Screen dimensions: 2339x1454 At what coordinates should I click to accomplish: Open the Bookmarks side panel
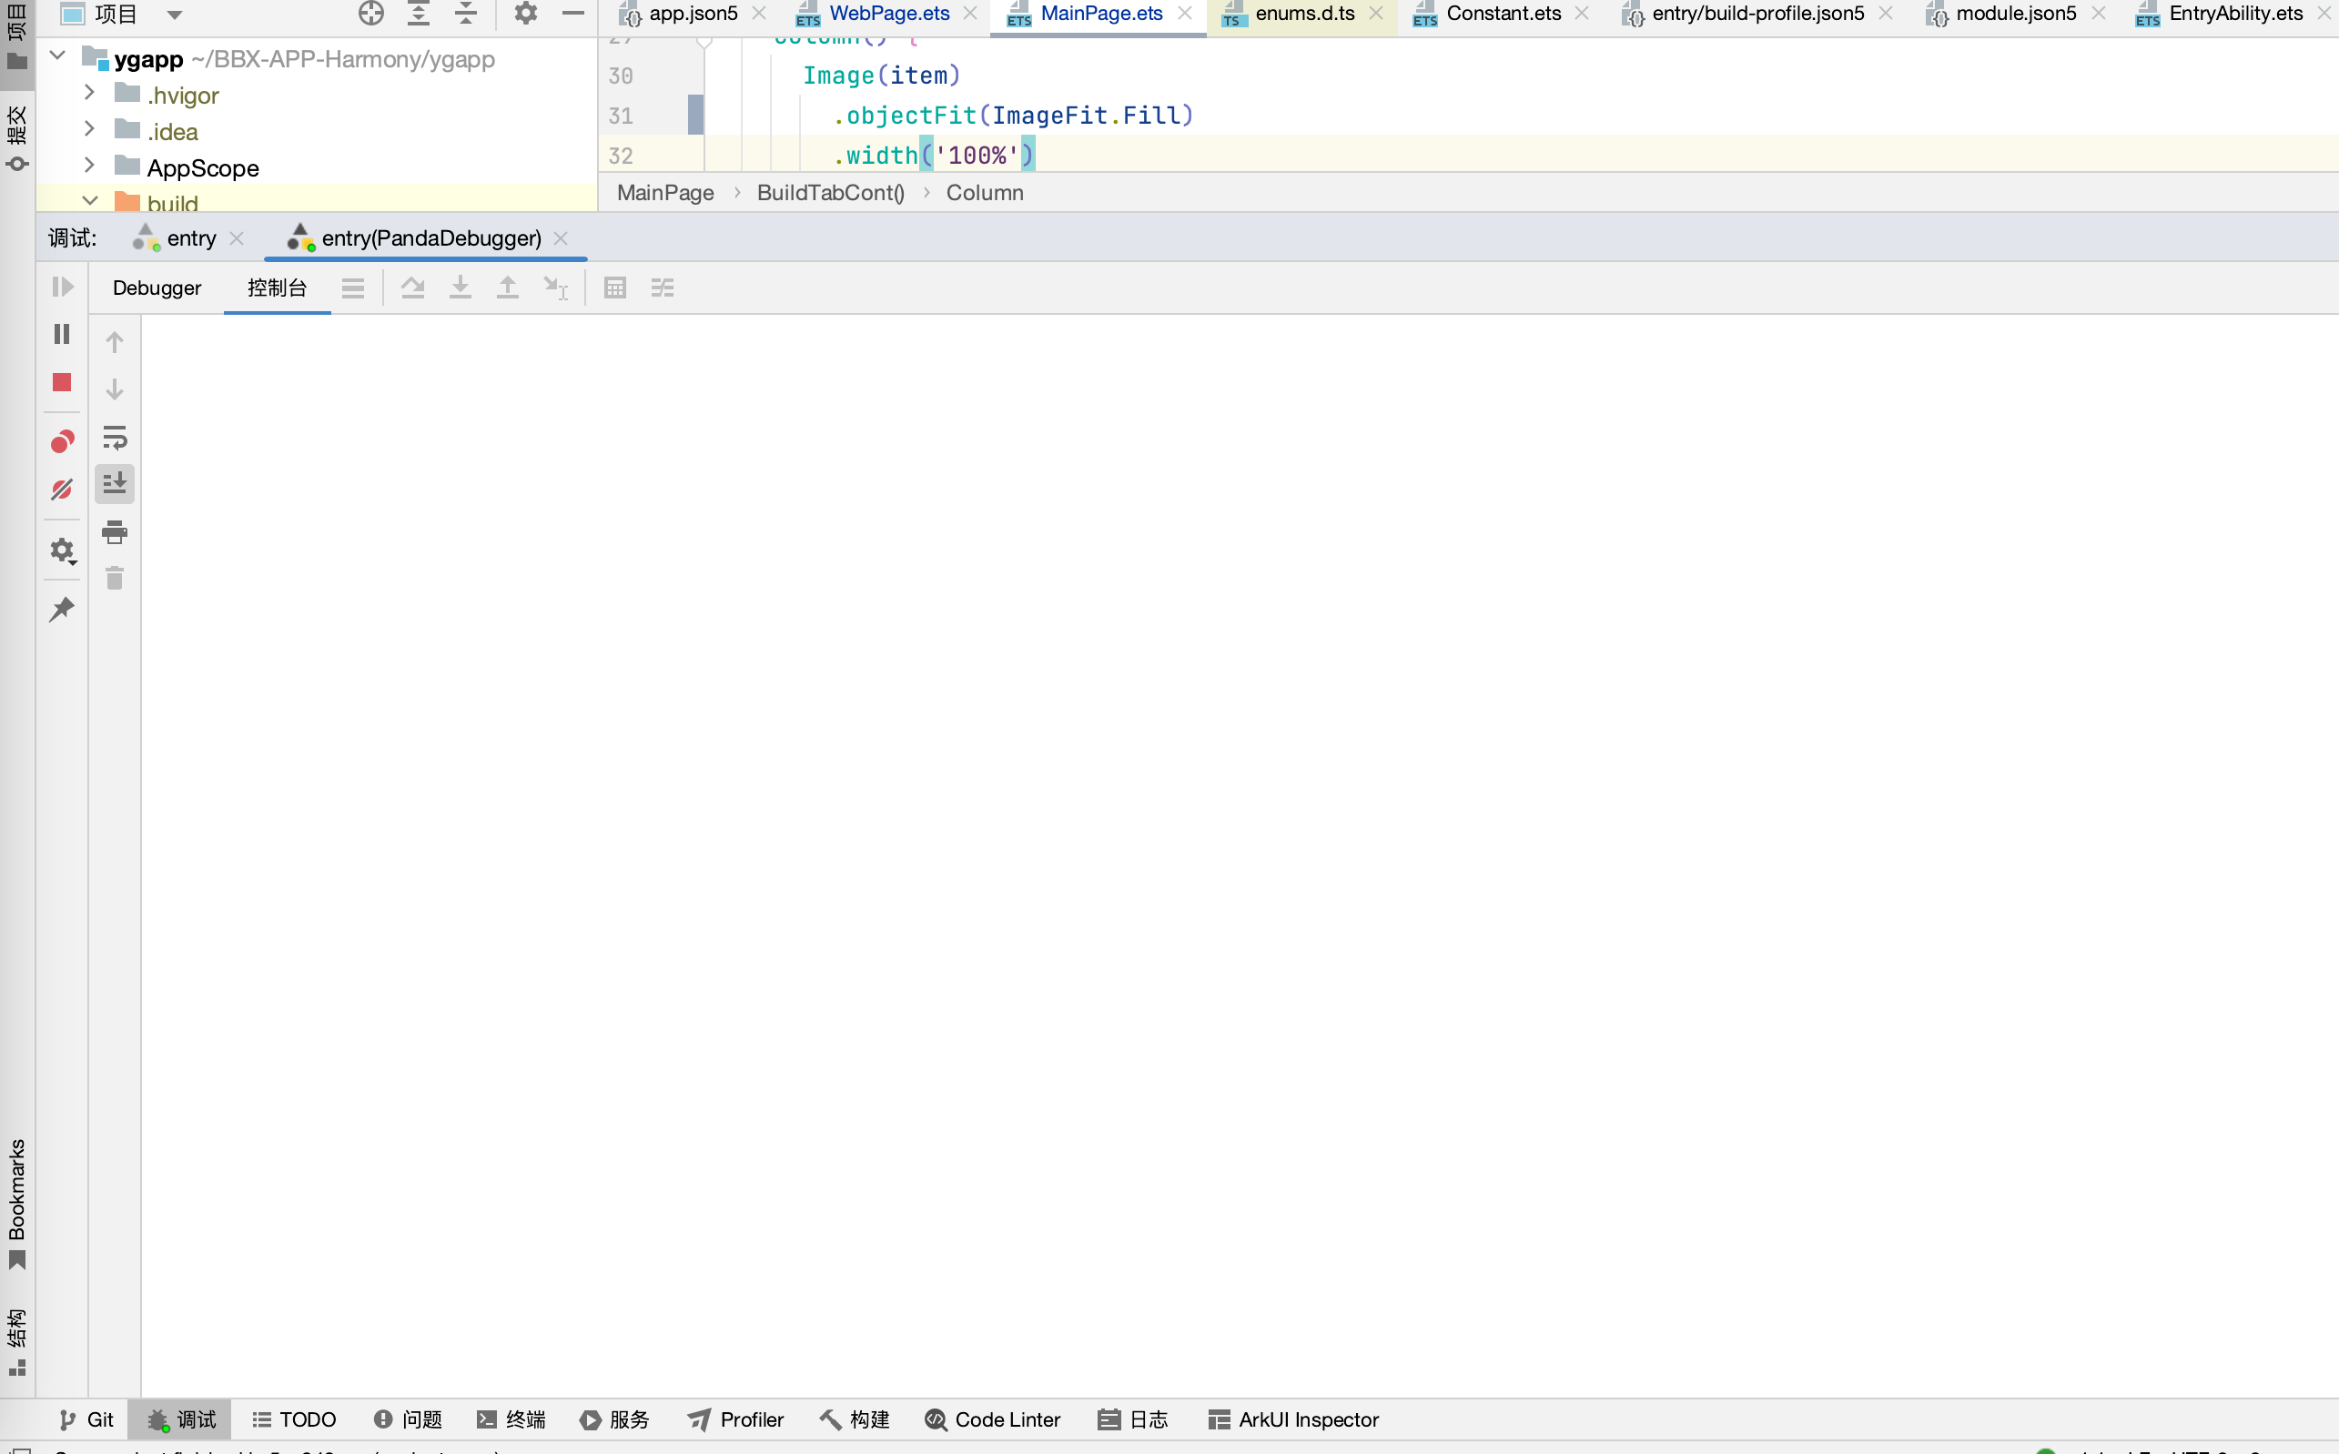coord(17,1204)
